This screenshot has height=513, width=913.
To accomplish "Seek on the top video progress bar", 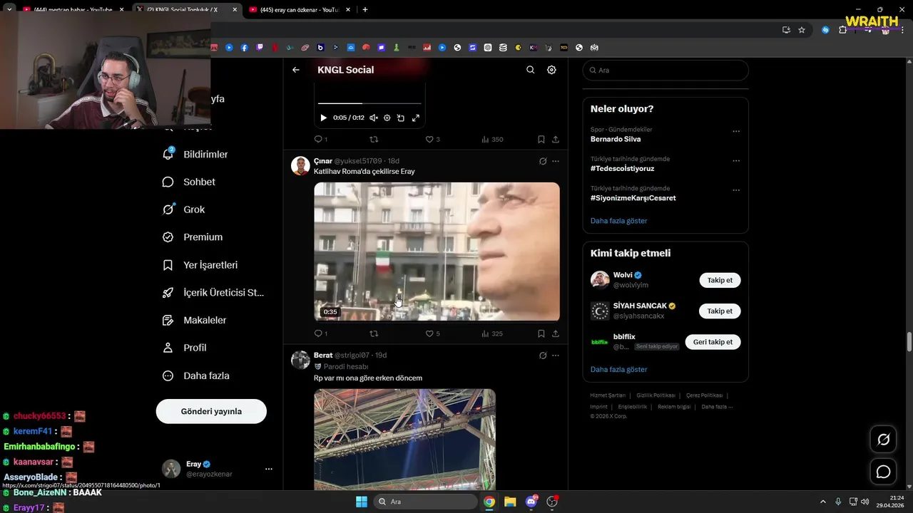I will coord(369,104).
